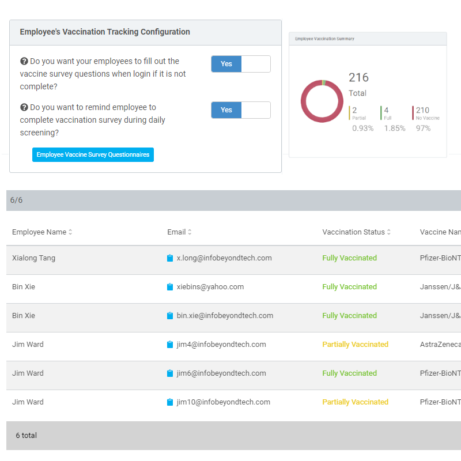Click clipboard icon next to x.long@infobeyondtech.com
This screenshot has width=461, height=461.
point(170,258)
